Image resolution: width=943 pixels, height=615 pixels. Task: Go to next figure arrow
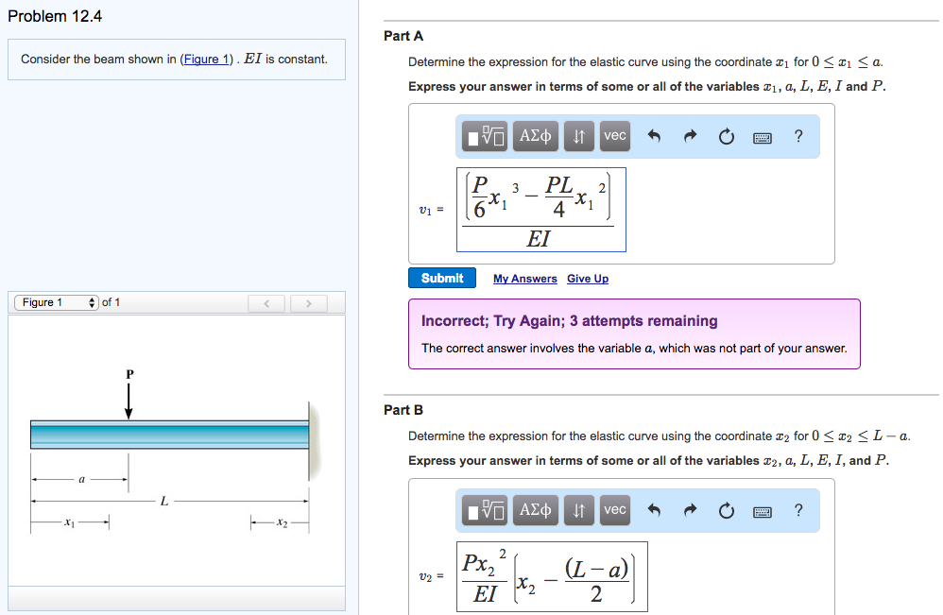[309, 303]
